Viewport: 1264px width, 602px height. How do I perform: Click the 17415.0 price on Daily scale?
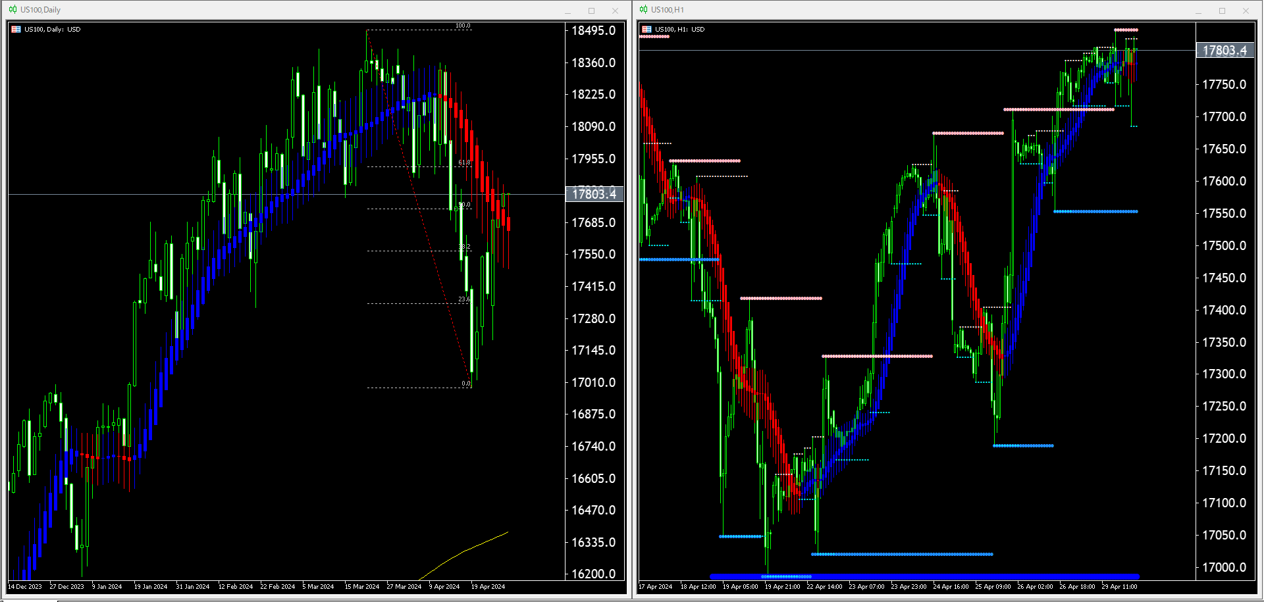(594, 287)
